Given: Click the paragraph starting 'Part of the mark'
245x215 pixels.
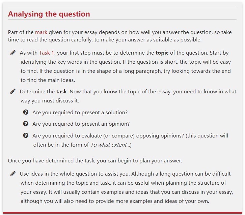Looking at the screenshot, I should [119, 36].
